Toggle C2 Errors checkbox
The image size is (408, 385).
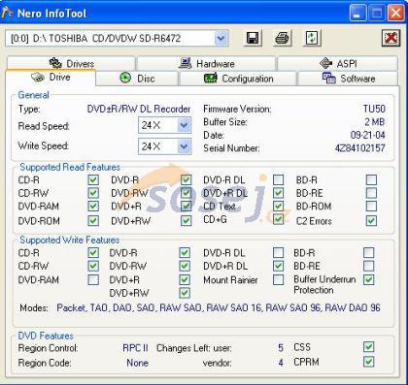tap(371, 221)
